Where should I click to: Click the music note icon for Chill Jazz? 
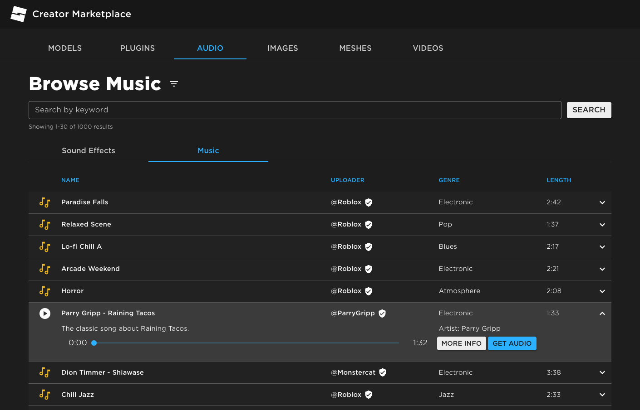(x=44, y=395)
